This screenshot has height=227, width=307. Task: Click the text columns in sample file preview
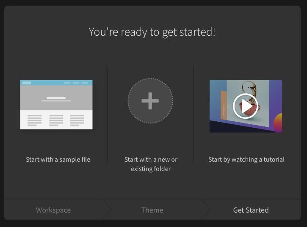56,120
